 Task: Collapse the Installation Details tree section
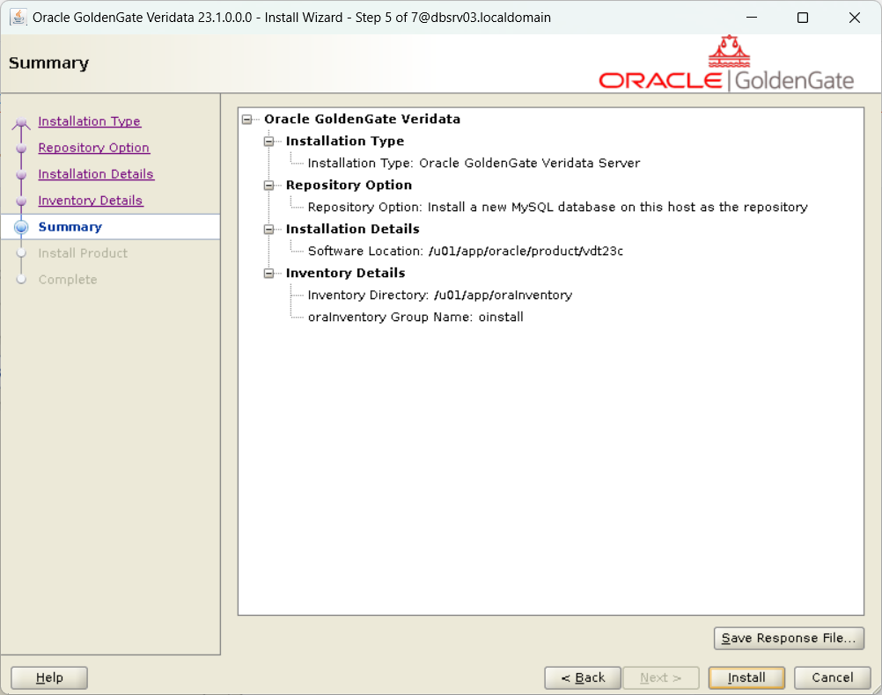click(268, 229)
